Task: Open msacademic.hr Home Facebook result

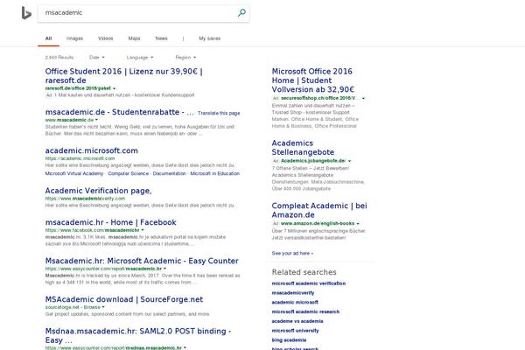Action: (x=110, y=222)
